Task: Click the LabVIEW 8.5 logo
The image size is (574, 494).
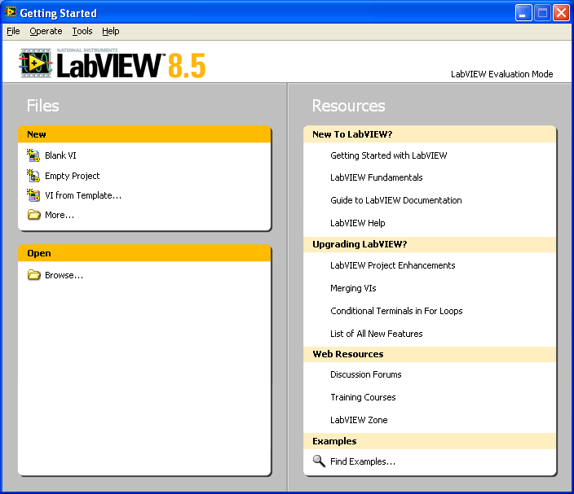Action: click(x=113, y=63)
